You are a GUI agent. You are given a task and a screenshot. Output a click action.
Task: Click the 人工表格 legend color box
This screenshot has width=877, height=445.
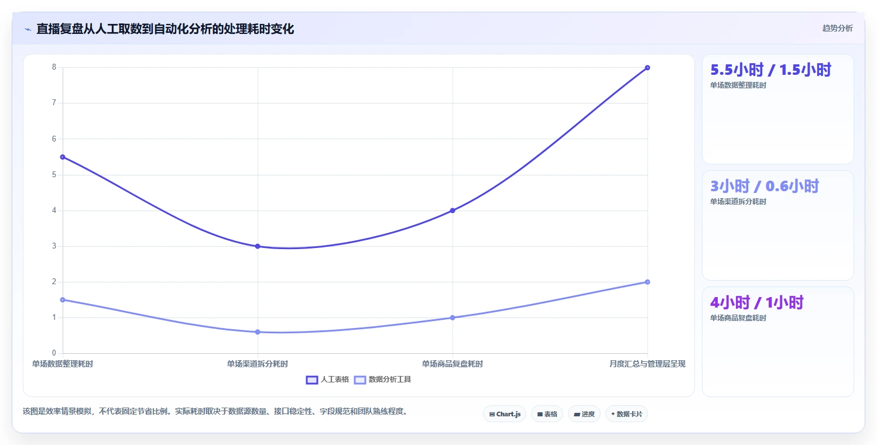coord(312,380)
